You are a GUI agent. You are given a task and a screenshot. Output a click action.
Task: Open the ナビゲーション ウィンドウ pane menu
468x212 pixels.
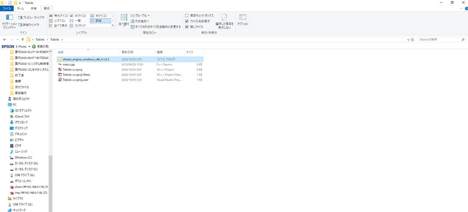click(x=9, y=22)
